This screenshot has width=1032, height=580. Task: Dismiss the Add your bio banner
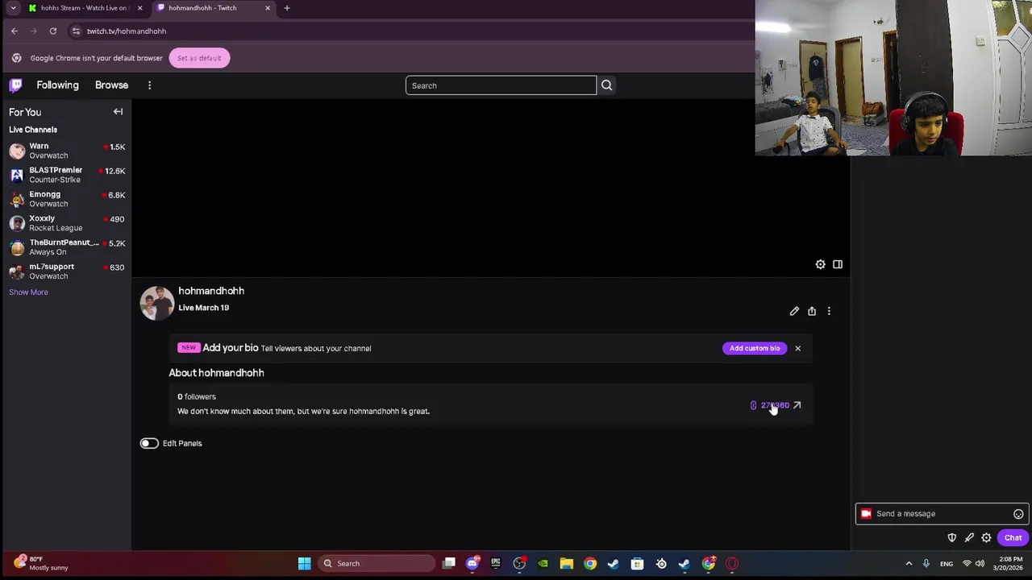coord(797,348)
